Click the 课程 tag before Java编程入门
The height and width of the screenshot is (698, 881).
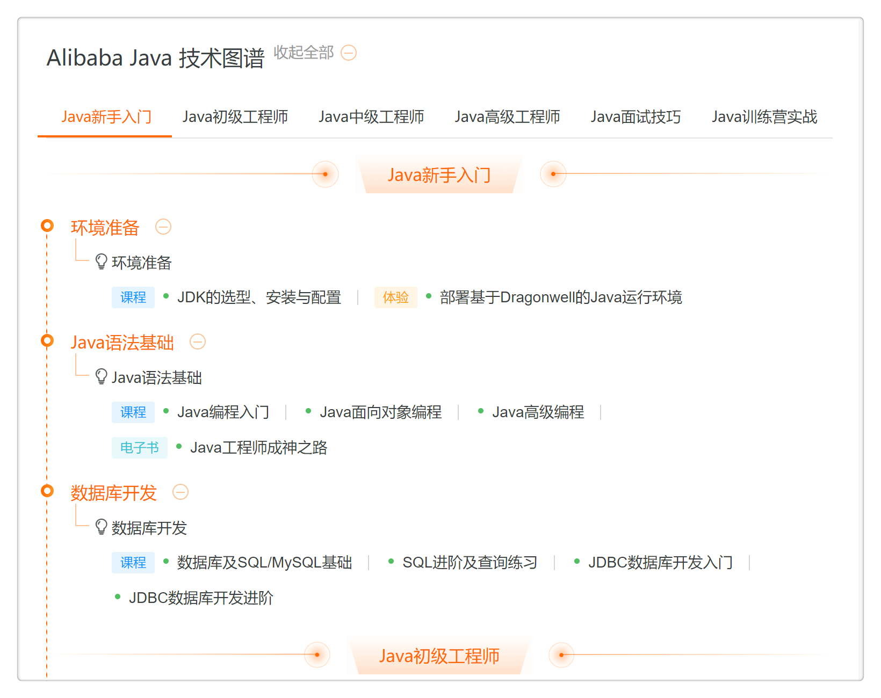[x=133, y=412]
